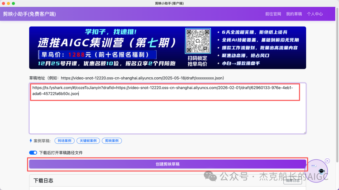This screenshot has width=339, height=190.
Task: Open the floating robot assistant
Action: pos(317,171)
